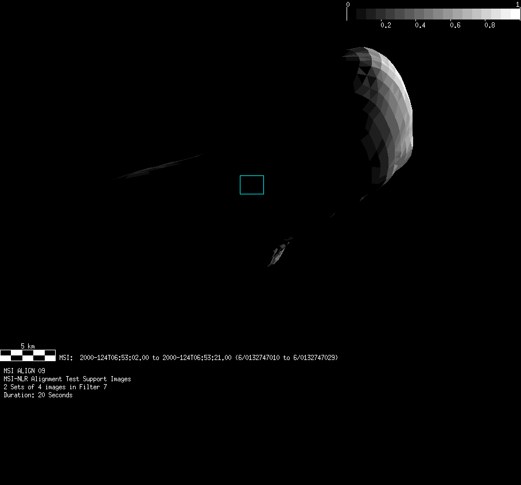This screenshot has width=521, height=485.
Task: Click the "5 km" scale label
Action: coord(28,346)
